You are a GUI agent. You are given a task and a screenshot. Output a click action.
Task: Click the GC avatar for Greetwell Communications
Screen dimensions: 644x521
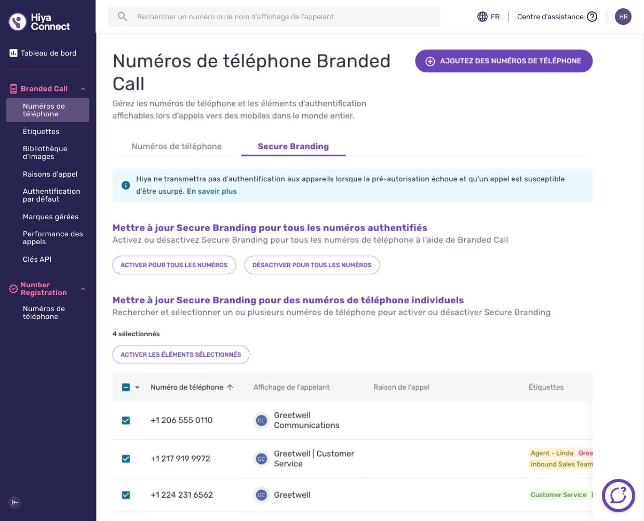261,421
